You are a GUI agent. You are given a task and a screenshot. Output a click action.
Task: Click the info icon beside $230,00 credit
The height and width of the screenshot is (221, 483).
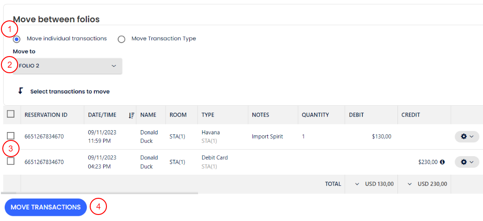[442, 162]
